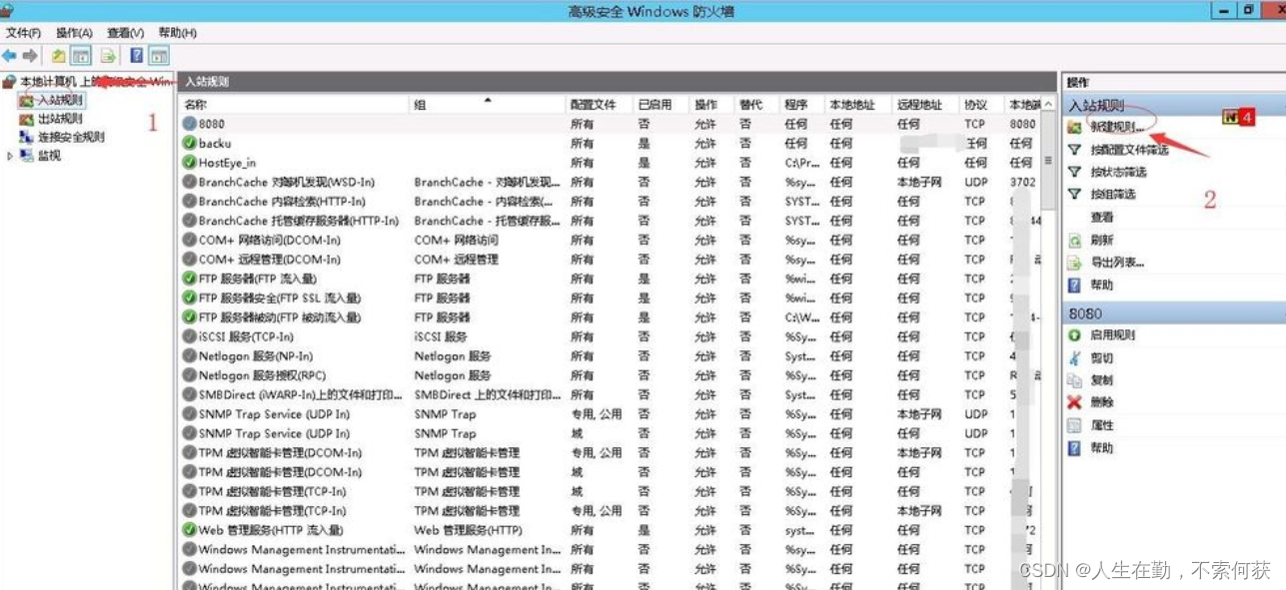Click 帮助 under the 入站规则 actions section
The height and width of the screenshot is (590, 1286).
tap(1102, 286)
